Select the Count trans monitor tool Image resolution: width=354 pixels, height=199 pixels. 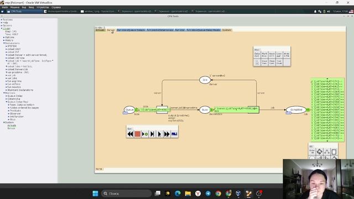point(264,62)
